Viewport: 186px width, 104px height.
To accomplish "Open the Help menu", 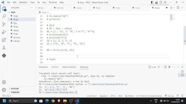I will (61, 2).
